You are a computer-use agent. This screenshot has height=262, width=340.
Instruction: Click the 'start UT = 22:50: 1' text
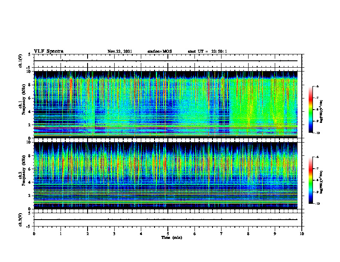pyautogui.click(x=207, y=51)
